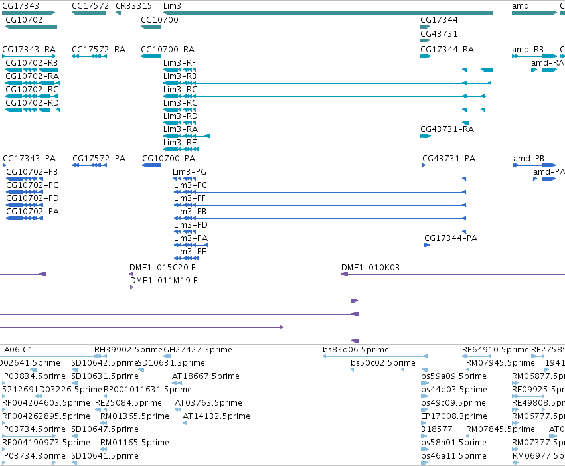Select the CG10702-PA protein label
The height and width of the screenshot is (466, 565).
33,212
